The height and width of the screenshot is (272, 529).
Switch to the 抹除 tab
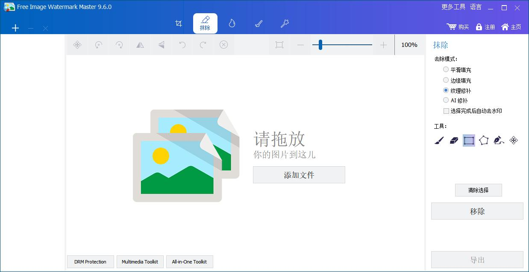[x=205, y=23]
